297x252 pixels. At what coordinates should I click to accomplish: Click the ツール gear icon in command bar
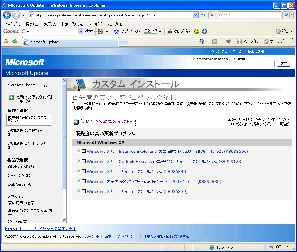point(266,41)
